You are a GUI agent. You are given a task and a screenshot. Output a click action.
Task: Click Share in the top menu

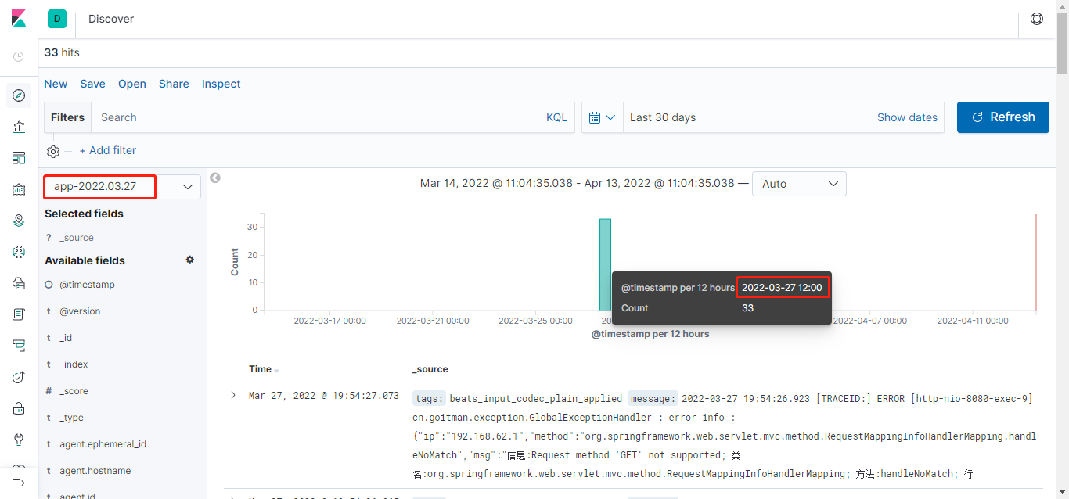coord(174,84)
